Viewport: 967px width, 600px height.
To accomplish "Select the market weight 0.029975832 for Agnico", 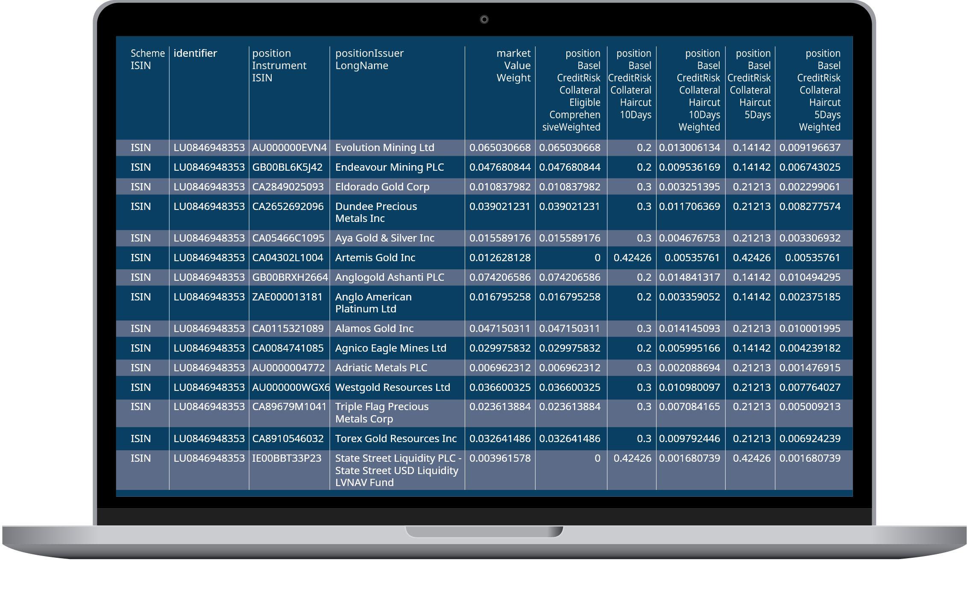I will click(500, 348).
